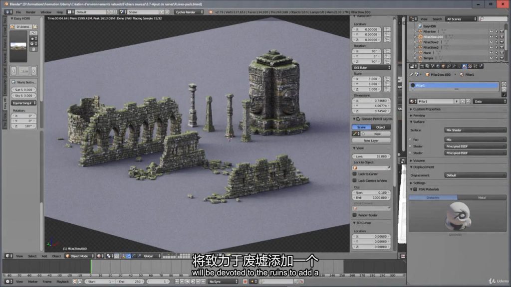
Task: Switch PBR Materials to Metal tab
Action: pos(482,197)
